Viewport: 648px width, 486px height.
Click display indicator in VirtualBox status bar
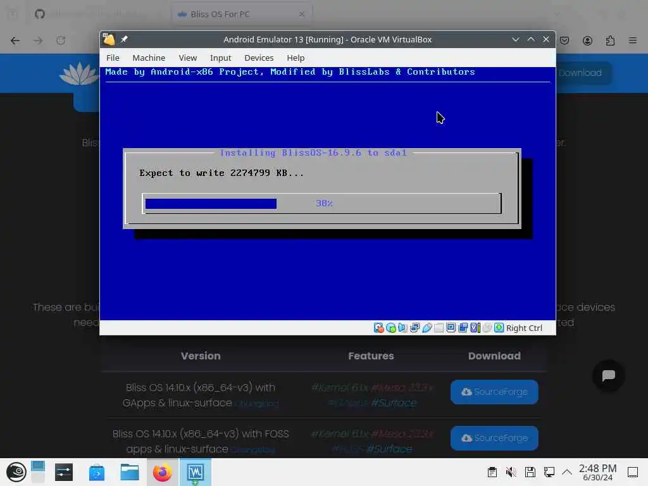click(451, 328)
